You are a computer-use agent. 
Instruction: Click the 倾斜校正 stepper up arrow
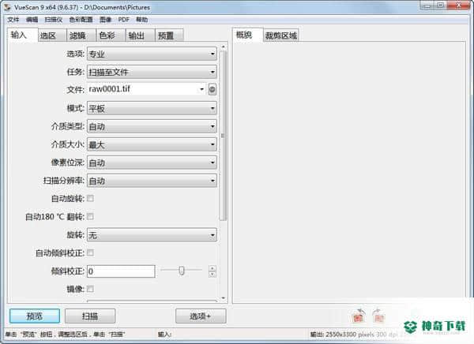[x=213, y=268]
